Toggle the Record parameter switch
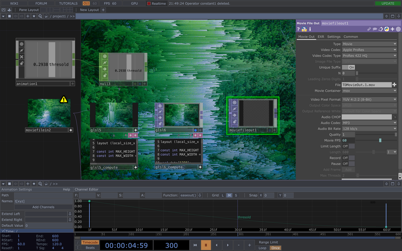The height and width of the screenshot is (251, 402). (x=348, y=158)
